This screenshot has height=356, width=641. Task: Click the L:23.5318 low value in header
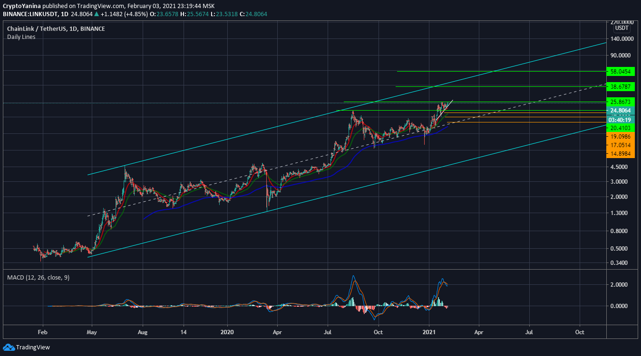click(225, 14)
